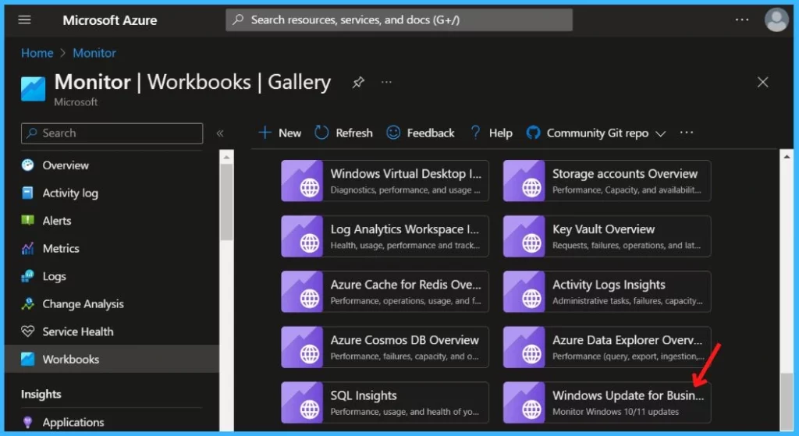The image size is (799, 436).
Task: Click the sidebar scrollbar up arrow
Action: (x=227, y=158)
